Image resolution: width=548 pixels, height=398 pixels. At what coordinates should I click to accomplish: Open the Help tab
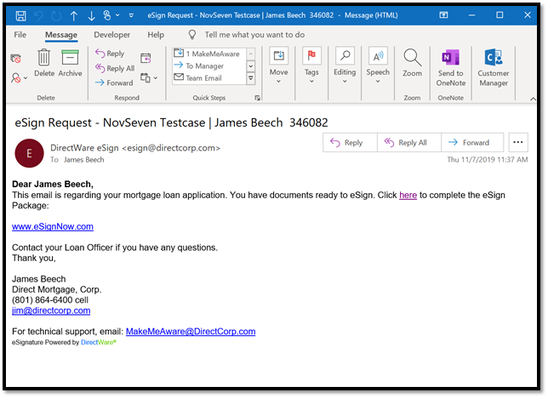[x=156, y=35]
